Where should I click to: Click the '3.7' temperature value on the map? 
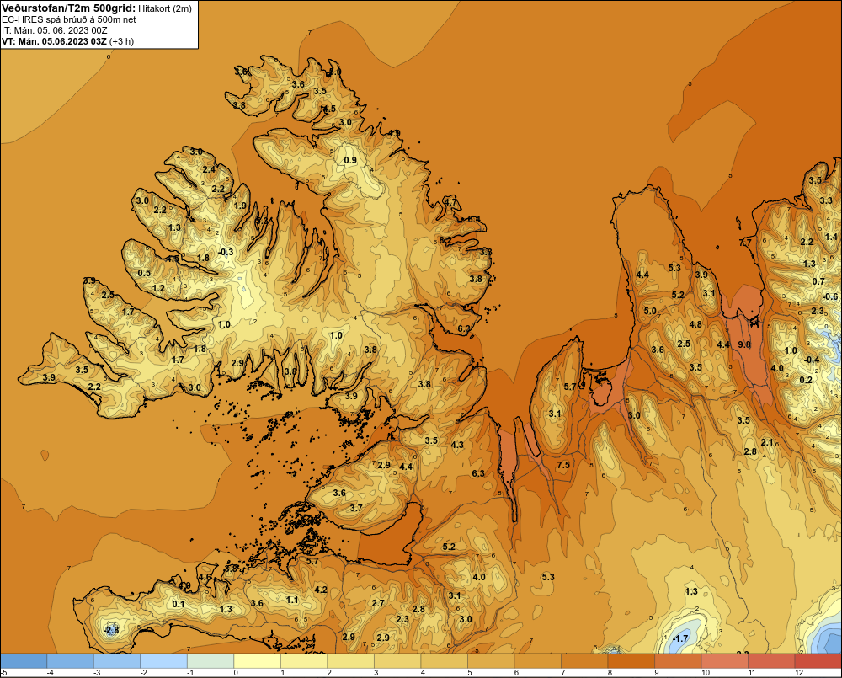click(356, 508)
